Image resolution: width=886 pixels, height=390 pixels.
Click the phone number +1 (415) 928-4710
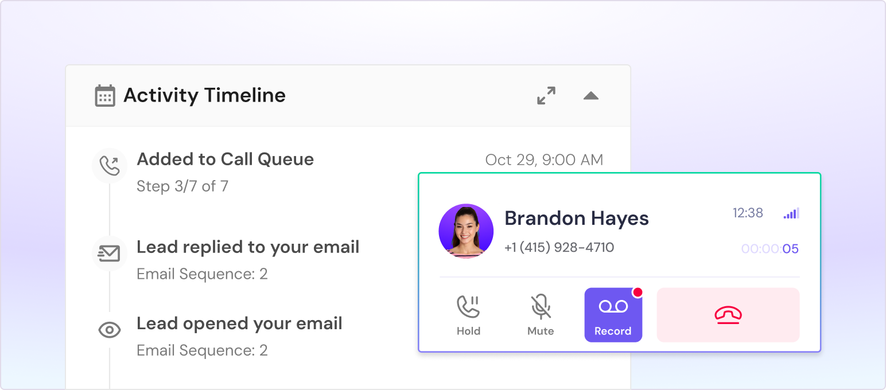(x=559, y=248)
